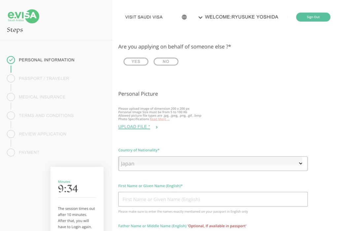Focus the First Name or Given Name field
This screenshot has height=231, width=338.
(213, 199)
